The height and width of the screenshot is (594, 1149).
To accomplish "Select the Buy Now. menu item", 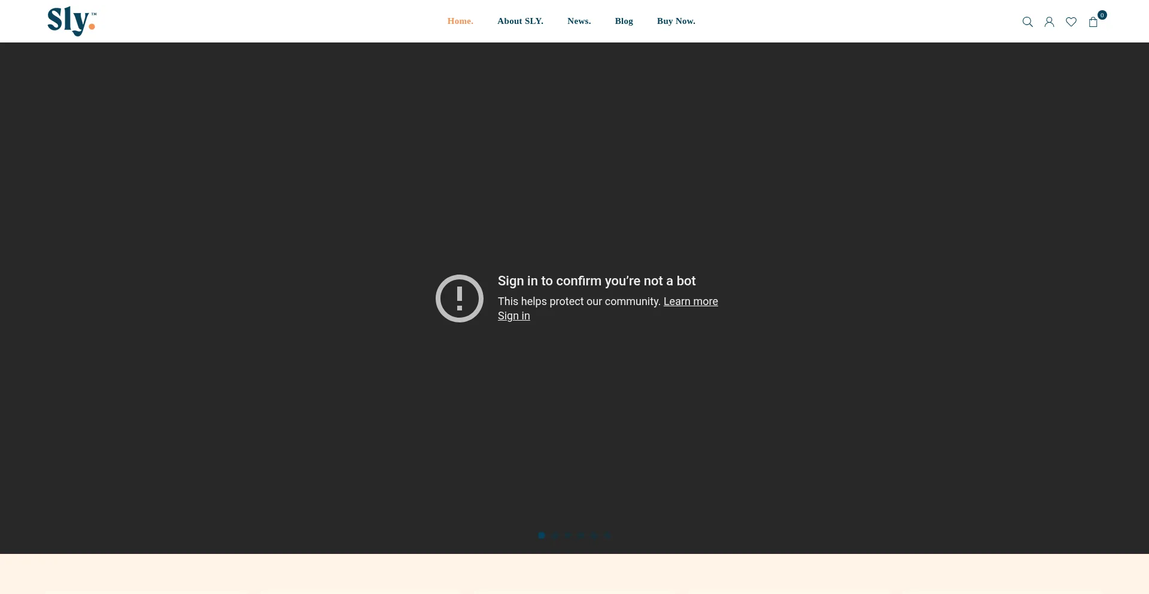I will [676, 21].
